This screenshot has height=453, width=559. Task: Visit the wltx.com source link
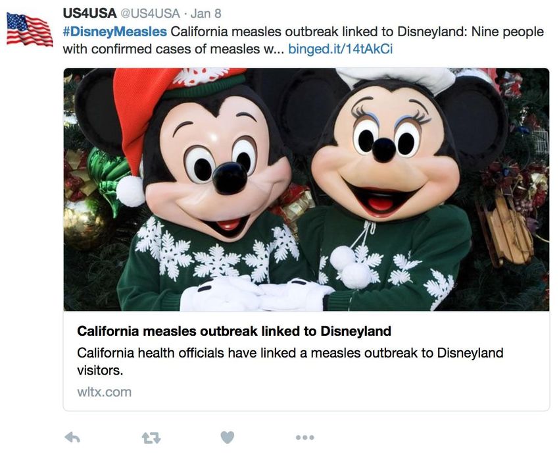tap(104, 392)
